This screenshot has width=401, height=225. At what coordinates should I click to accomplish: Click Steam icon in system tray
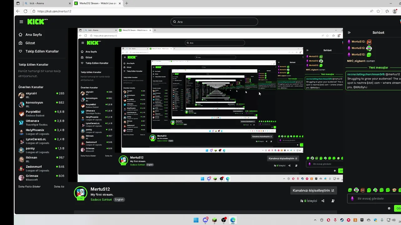pos(342,220)
